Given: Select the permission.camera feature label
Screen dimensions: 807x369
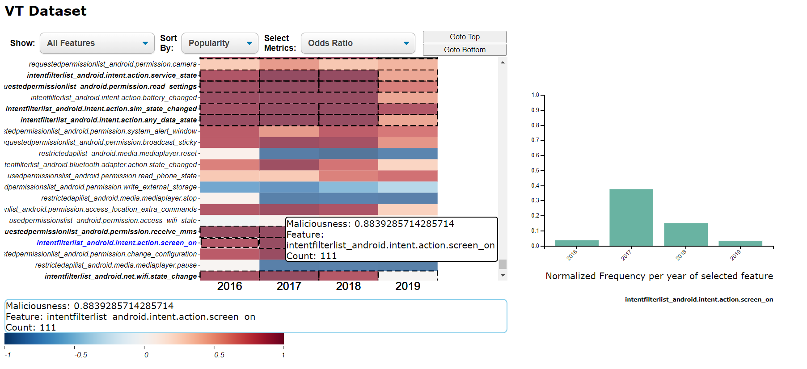Looking at the screenshot, I should click(x=113, y=64).
